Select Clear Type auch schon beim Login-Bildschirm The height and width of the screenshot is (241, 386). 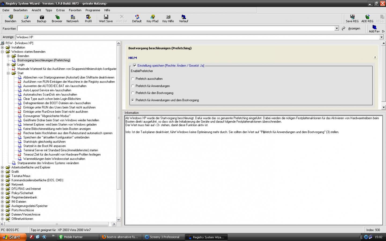(x=52, y=99)
